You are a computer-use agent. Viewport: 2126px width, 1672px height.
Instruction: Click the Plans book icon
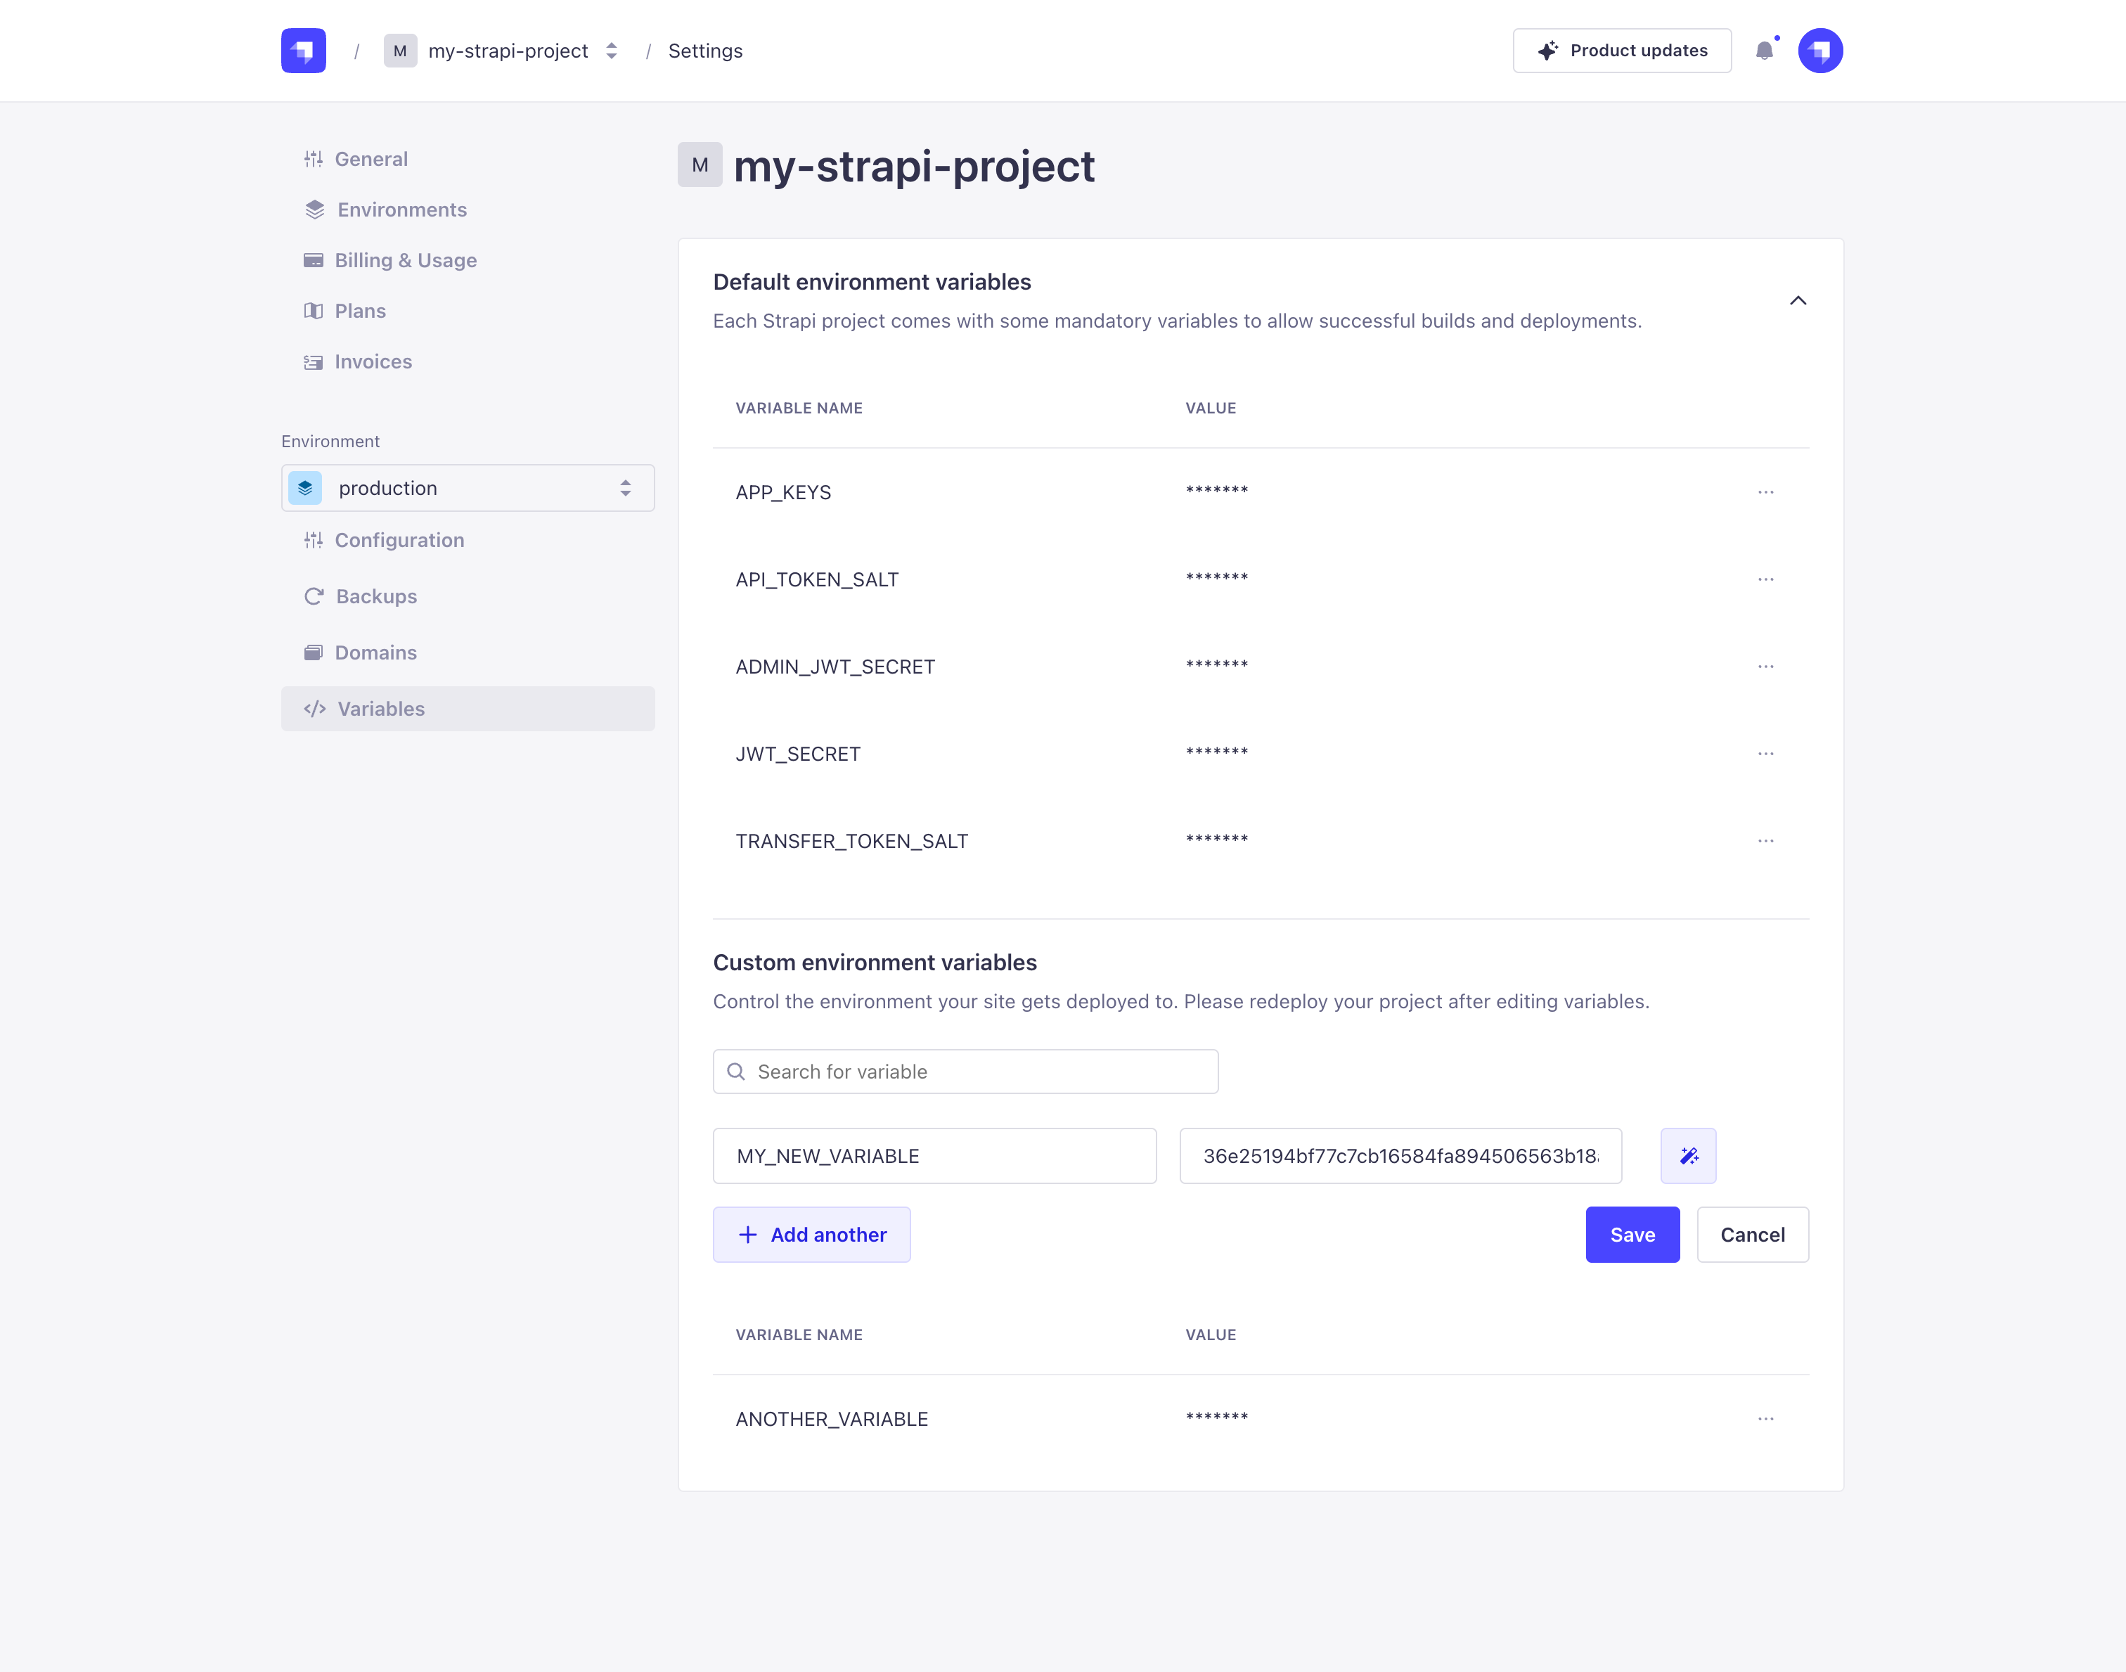(x=314, y=310)
